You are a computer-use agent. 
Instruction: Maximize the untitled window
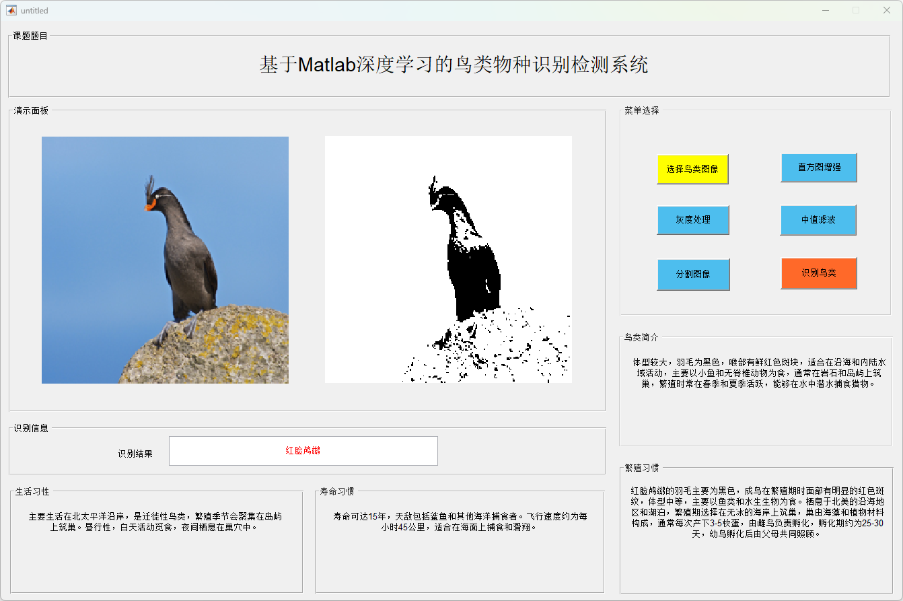[856, 11]
